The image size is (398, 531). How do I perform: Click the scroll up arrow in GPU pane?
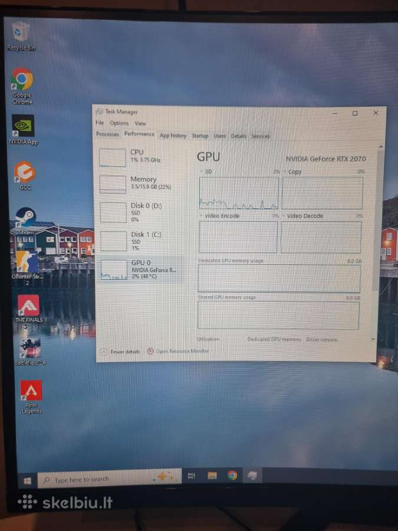click(380, 147)
